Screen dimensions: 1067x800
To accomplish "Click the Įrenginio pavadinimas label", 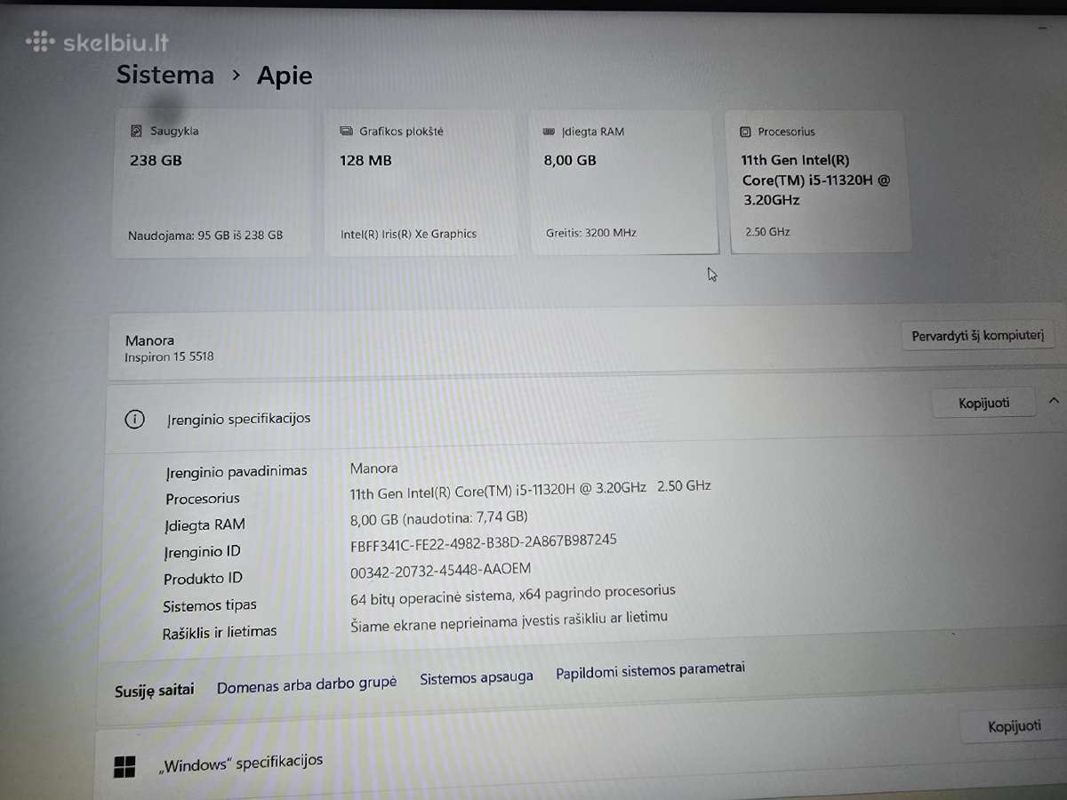I will click(237, 471).
